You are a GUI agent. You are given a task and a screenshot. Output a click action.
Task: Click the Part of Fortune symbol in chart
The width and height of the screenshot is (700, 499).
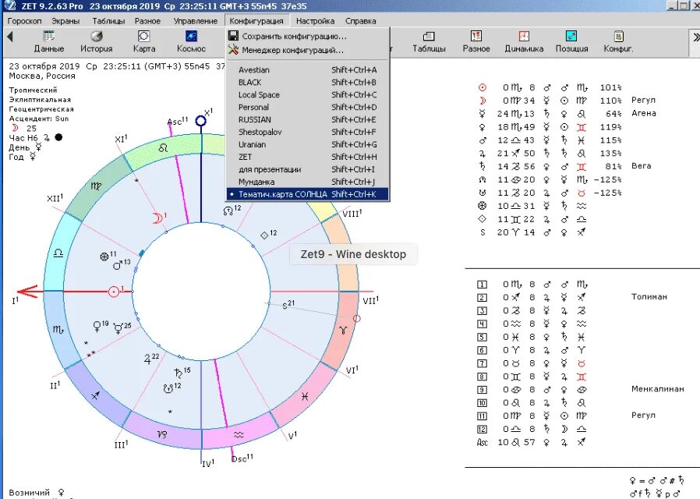click(104, 257)
